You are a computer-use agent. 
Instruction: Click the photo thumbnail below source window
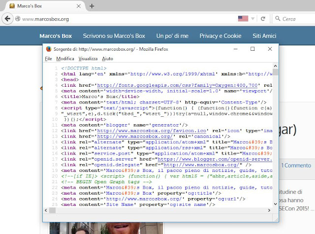pyautogui.click(x=106, y=228)
